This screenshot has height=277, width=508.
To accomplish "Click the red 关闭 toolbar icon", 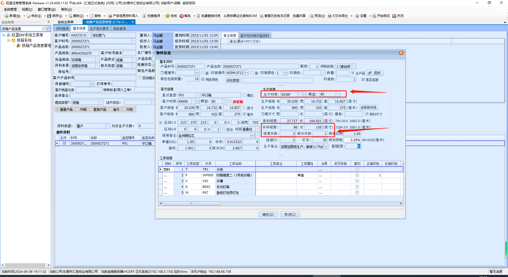I will (x=394, y=16).
